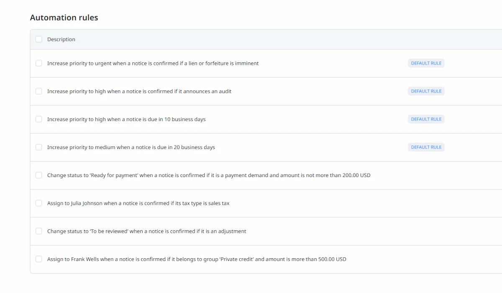This screenshot has width=502, height=293.
Task: Tick the checkbox for the Julia Johnson rule
Action: click(x=39, y=203)
